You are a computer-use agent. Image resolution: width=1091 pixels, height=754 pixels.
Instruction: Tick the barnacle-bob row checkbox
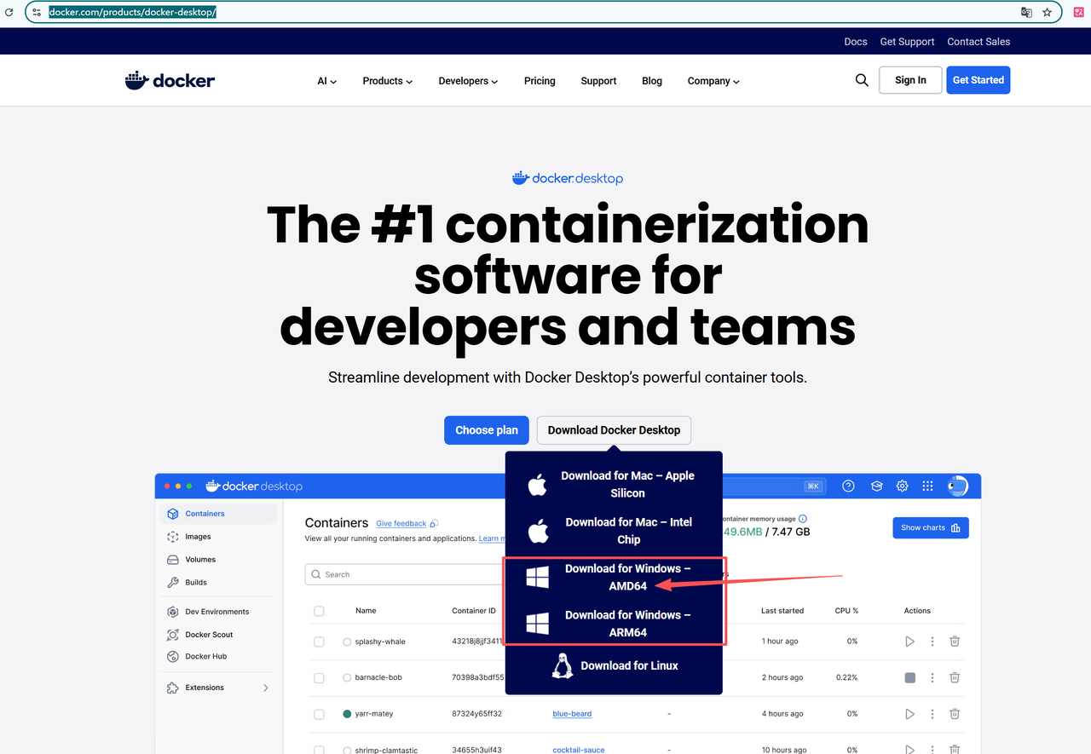click(x=319, y=677)
